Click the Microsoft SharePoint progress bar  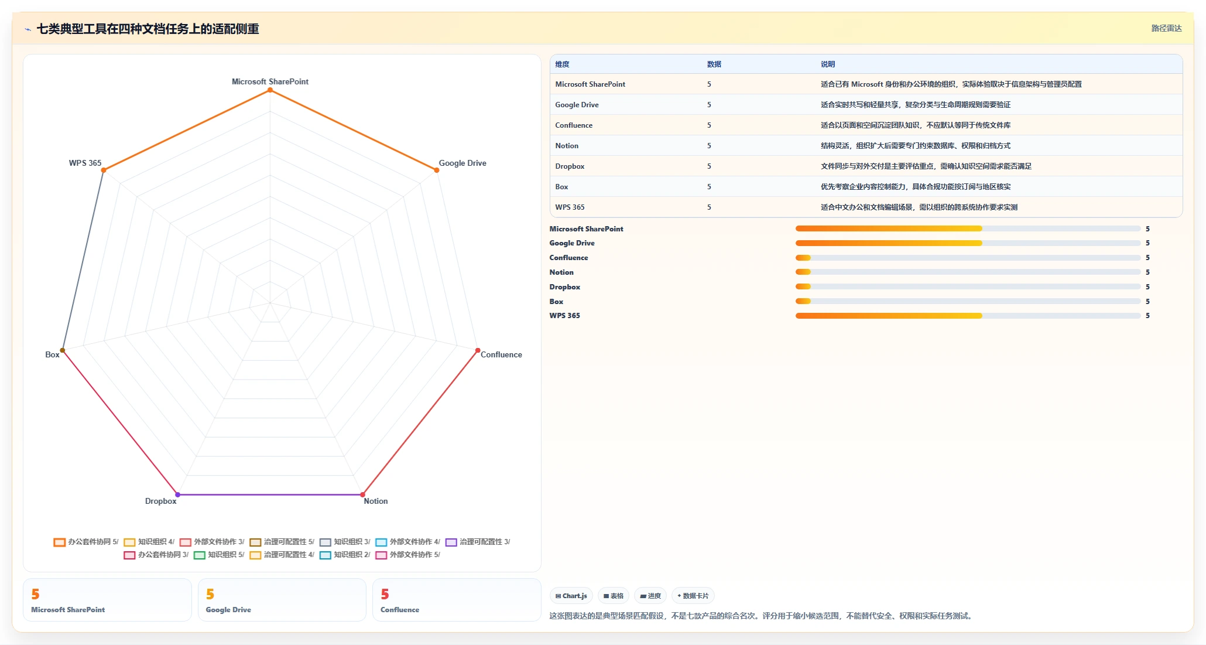point(968,228)
